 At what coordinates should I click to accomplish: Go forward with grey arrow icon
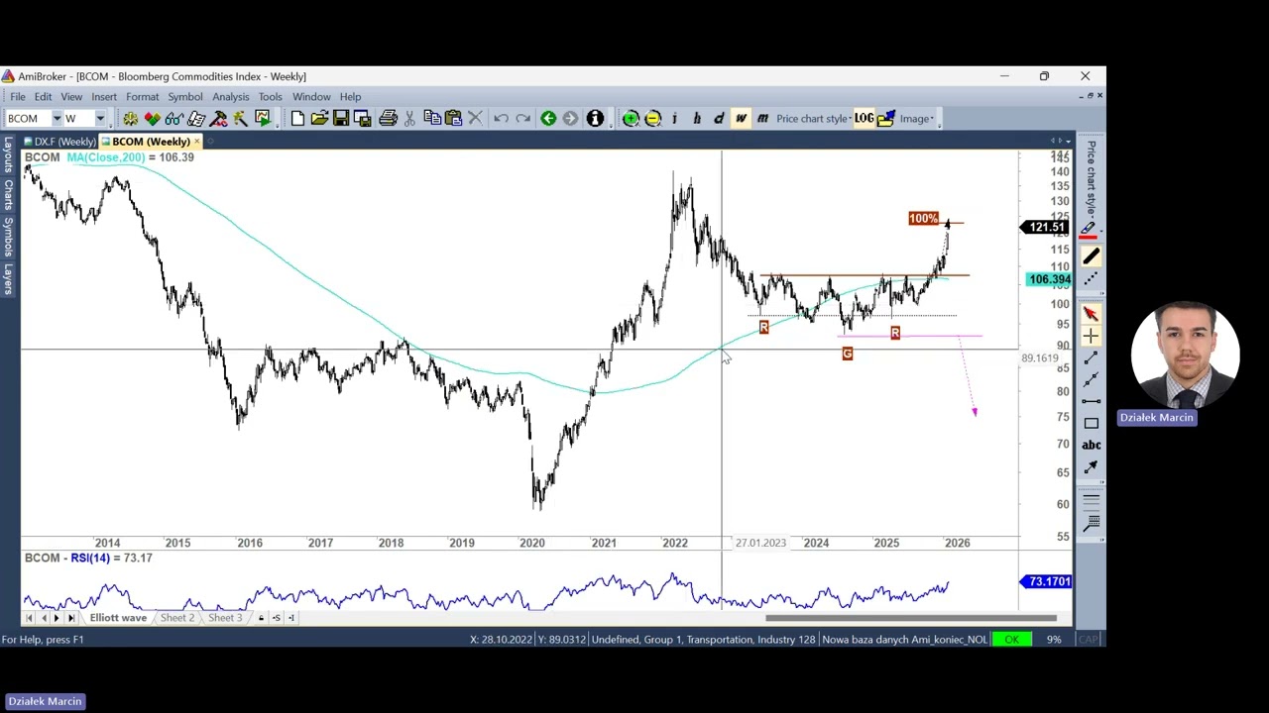[x=570, y=119]
